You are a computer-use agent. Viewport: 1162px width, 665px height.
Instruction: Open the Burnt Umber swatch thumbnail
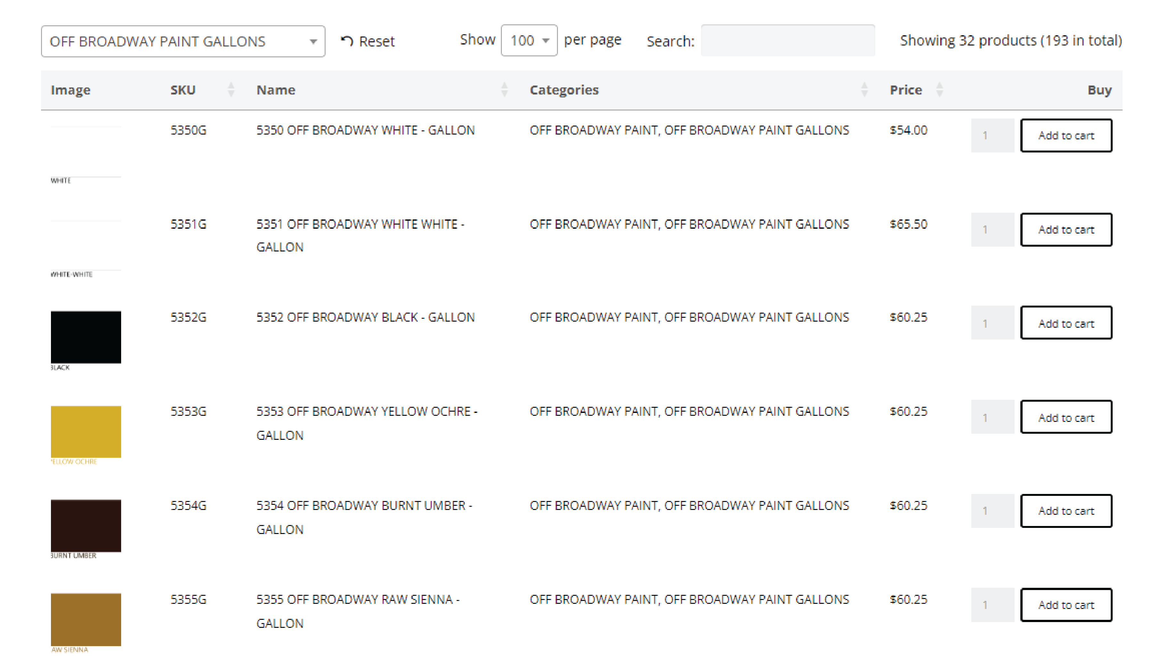tap(86, 525)
